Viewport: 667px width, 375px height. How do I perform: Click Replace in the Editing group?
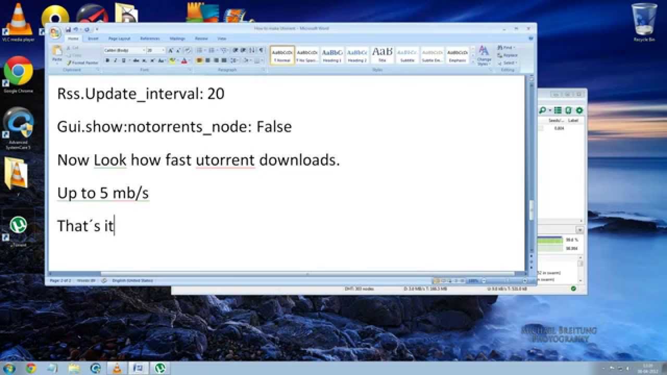coord(507,55)
